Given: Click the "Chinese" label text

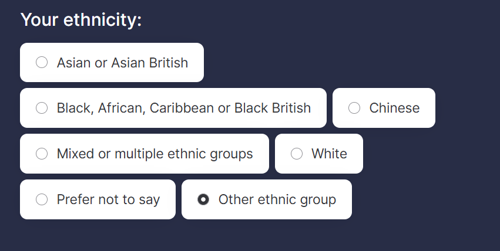Looking at the screenshot, I should (394, 108).
